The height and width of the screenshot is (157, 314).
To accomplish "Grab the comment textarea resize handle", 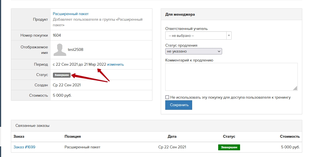I will tap(295, 88).
